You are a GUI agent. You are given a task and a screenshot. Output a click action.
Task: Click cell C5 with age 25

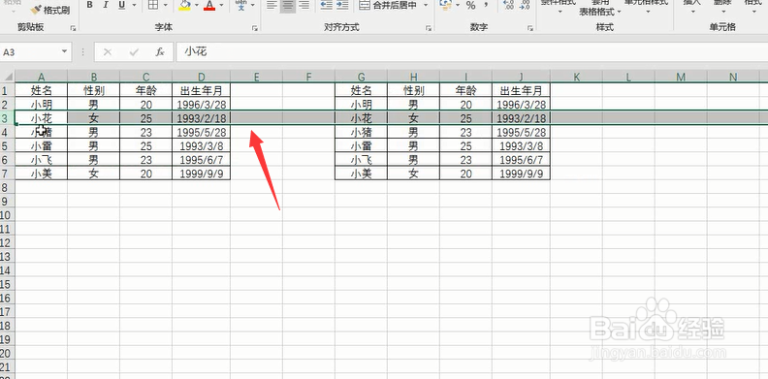[146, 146]
